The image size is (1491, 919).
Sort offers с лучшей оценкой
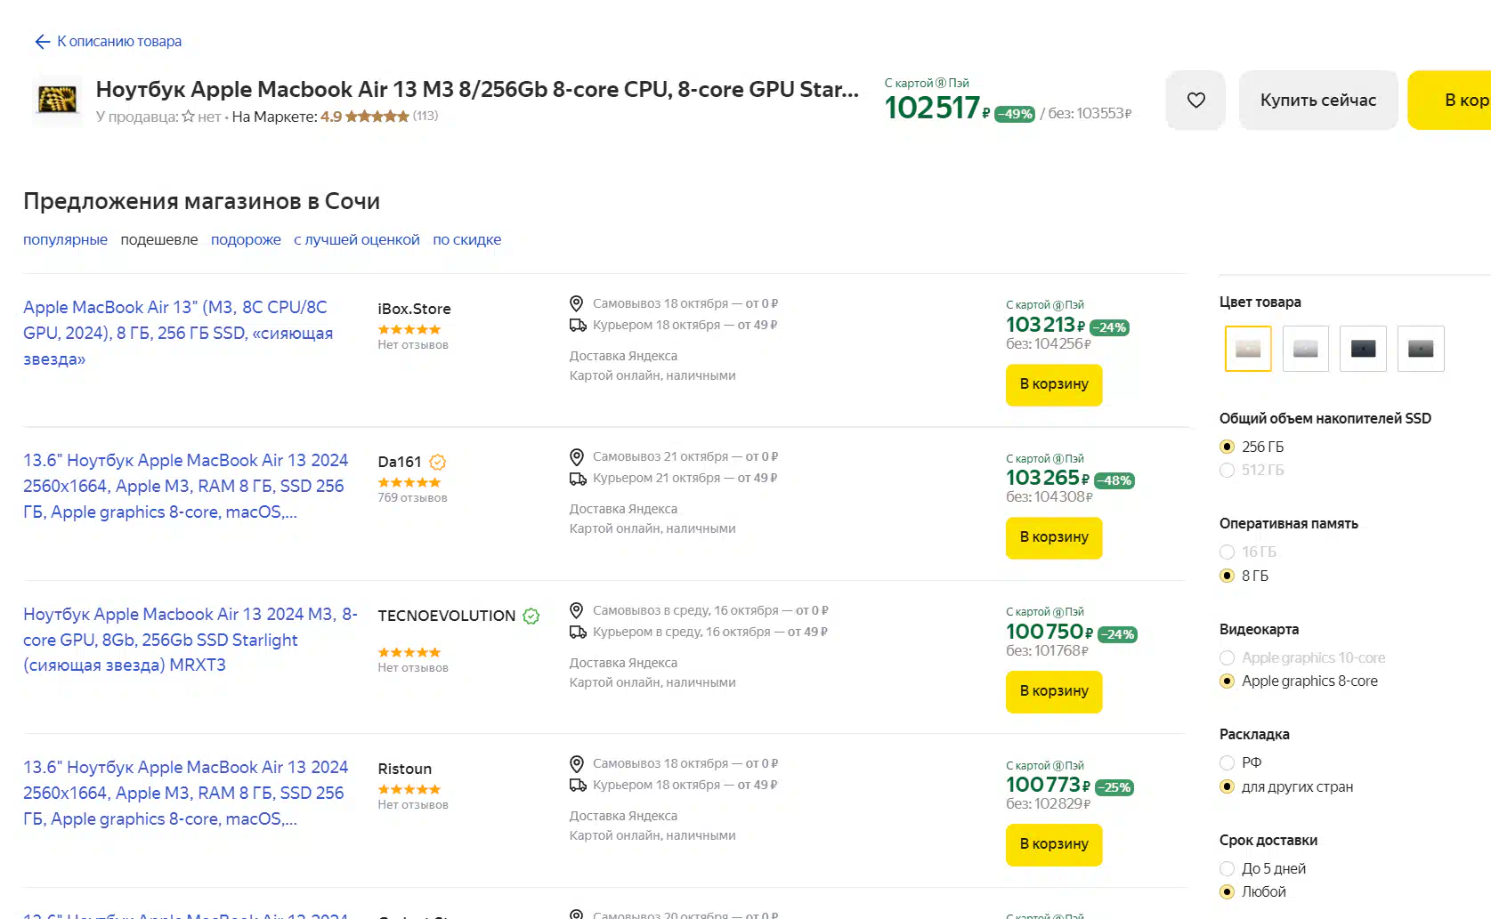click(357, 239)
